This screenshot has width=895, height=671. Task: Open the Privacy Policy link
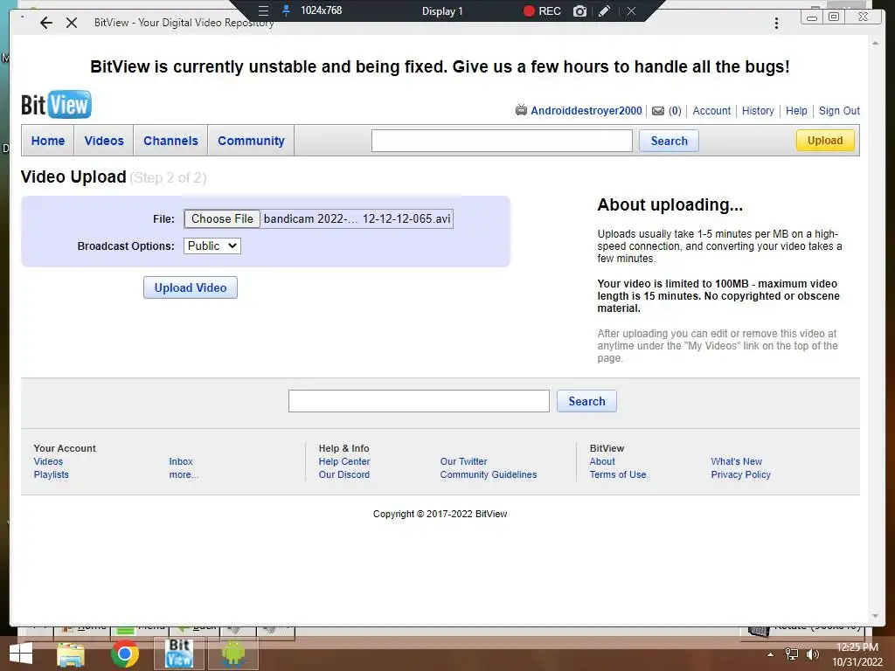[x=741, y=474]
